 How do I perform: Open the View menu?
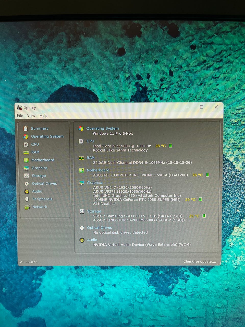(31, 115)
